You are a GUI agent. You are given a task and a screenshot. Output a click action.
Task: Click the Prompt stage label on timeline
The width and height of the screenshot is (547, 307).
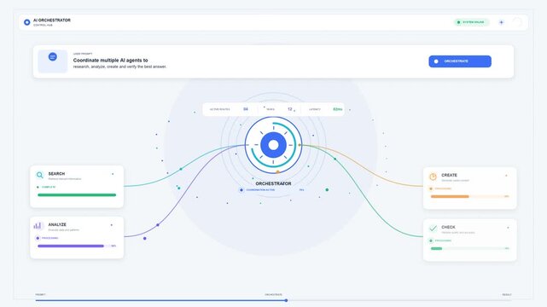coord(40,295)
